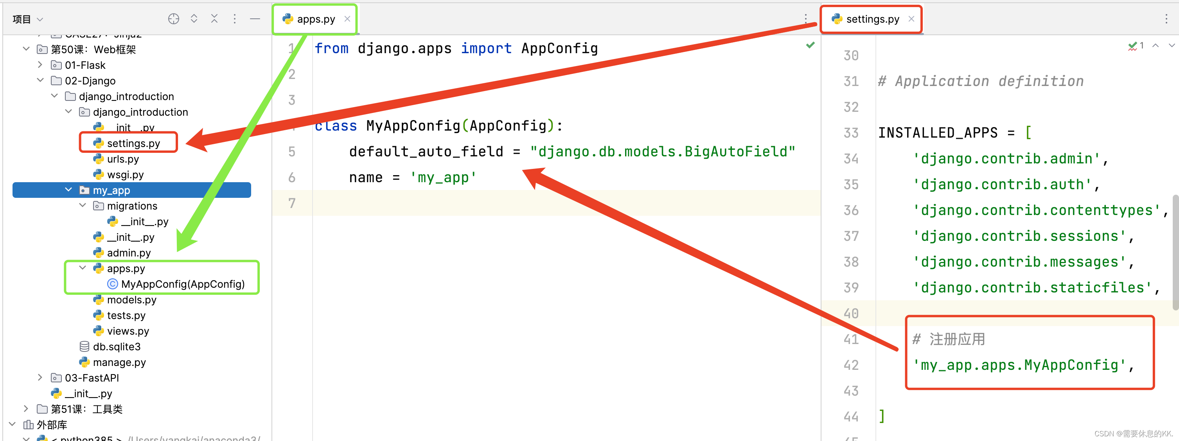
Task: Select the my_app folder
Action: tap(131, 190)
